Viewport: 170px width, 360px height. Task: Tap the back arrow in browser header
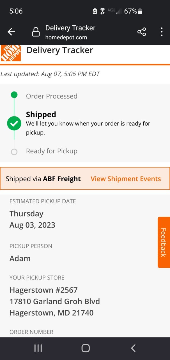(11, 32)
